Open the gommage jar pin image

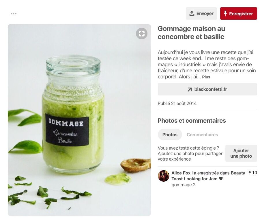click(x=79, y=120)
